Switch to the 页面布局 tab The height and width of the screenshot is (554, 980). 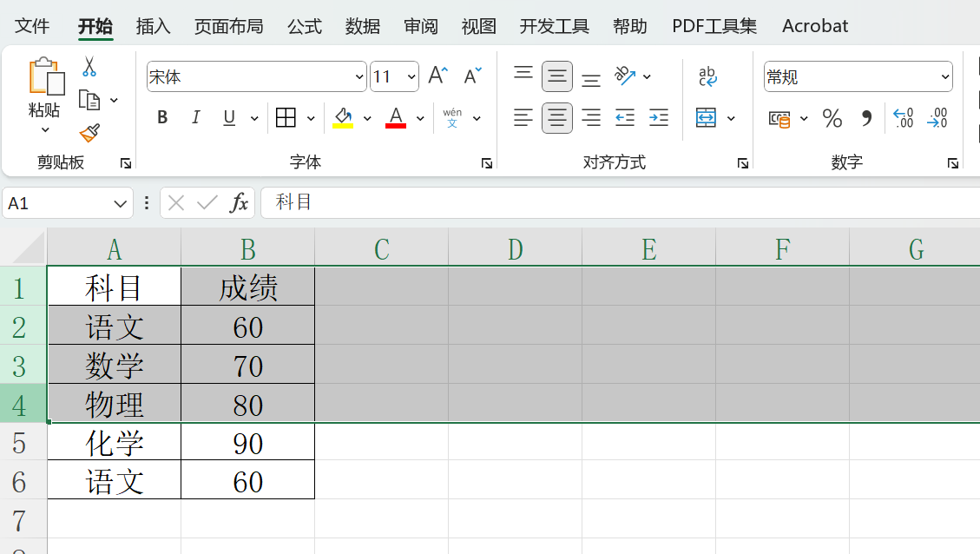tap(229, 26)
